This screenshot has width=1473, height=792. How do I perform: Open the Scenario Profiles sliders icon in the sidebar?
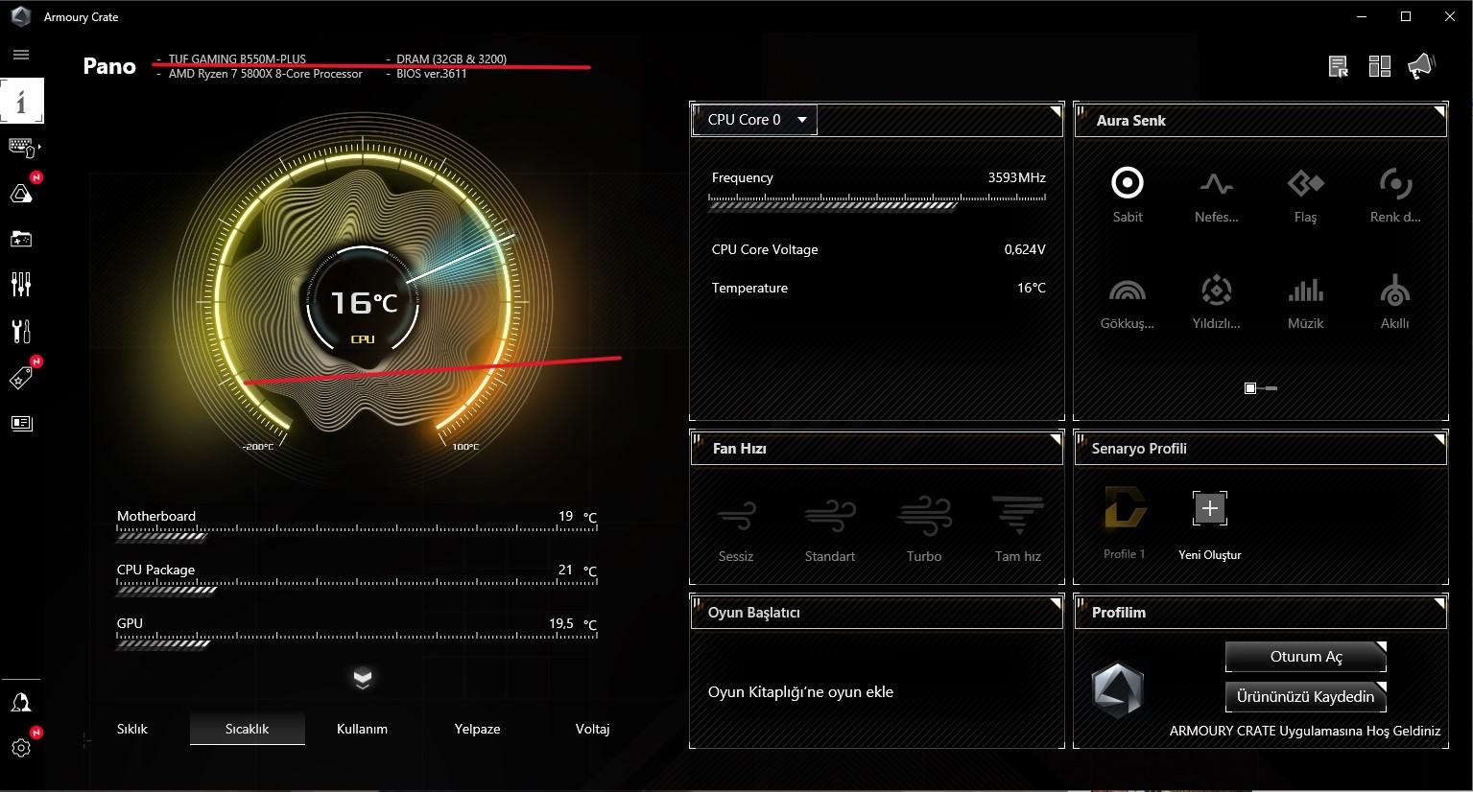tap(21, 284)
